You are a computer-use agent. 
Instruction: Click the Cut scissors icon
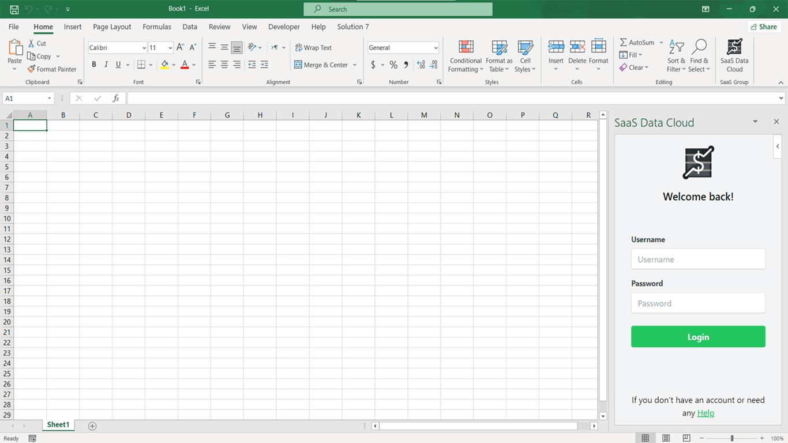click(32, 43)
